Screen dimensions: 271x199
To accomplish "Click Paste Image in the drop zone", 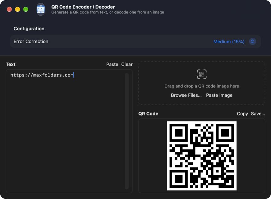I will (x=219, y=95).
